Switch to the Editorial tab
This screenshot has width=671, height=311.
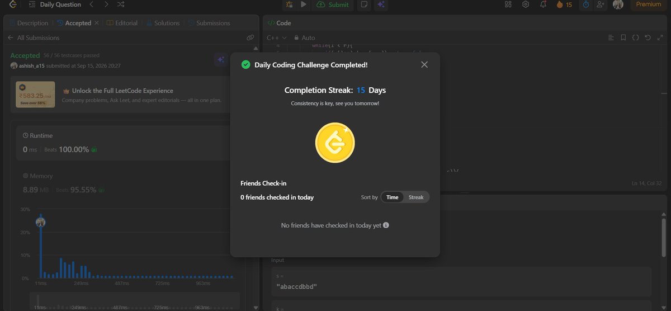tap(122, 23)
